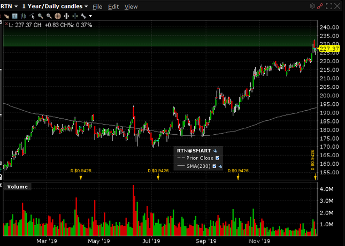Edit RTN@SMART settings via wrench icon
The image size is (345, 246).
click(215, 151)
